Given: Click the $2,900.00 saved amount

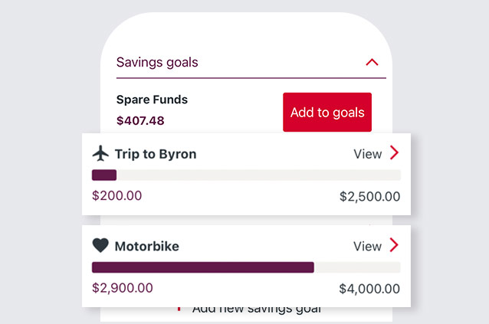Looking at the screenshot, I should tap(122, 288).
